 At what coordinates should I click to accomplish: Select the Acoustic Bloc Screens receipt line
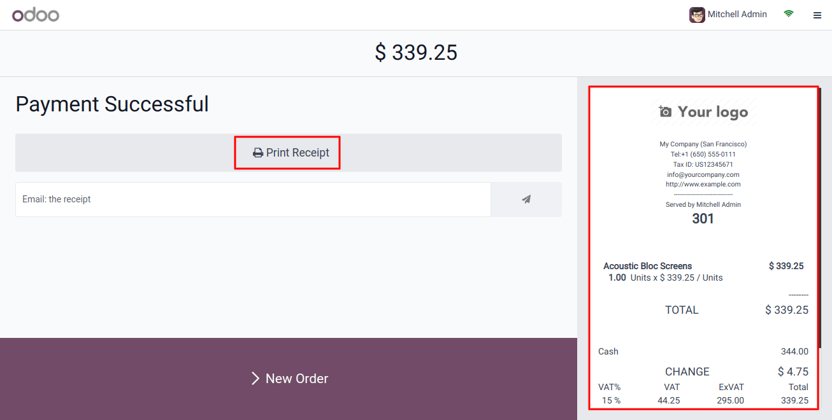click(x=648, y=266)
